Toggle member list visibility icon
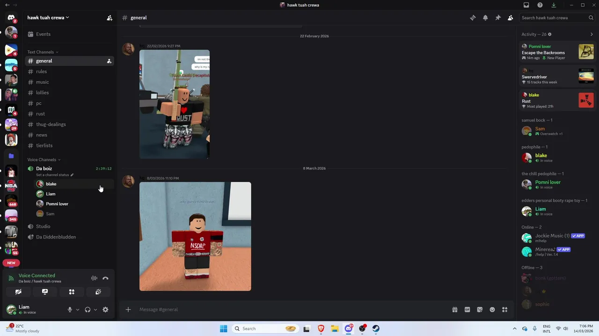The height and width of the screenshot is (336, 599). [x=511, y=18]
